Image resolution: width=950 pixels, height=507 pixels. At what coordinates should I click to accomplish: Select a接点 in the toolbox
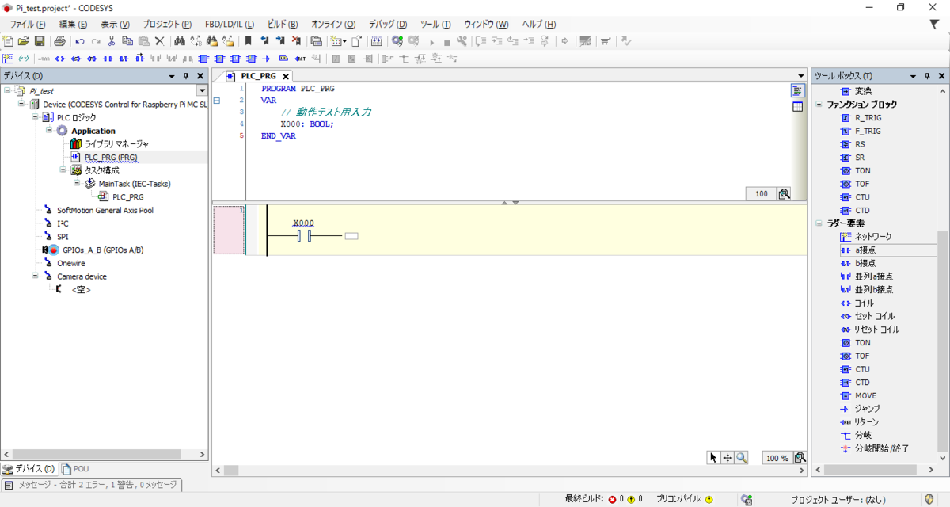point(864,250)
